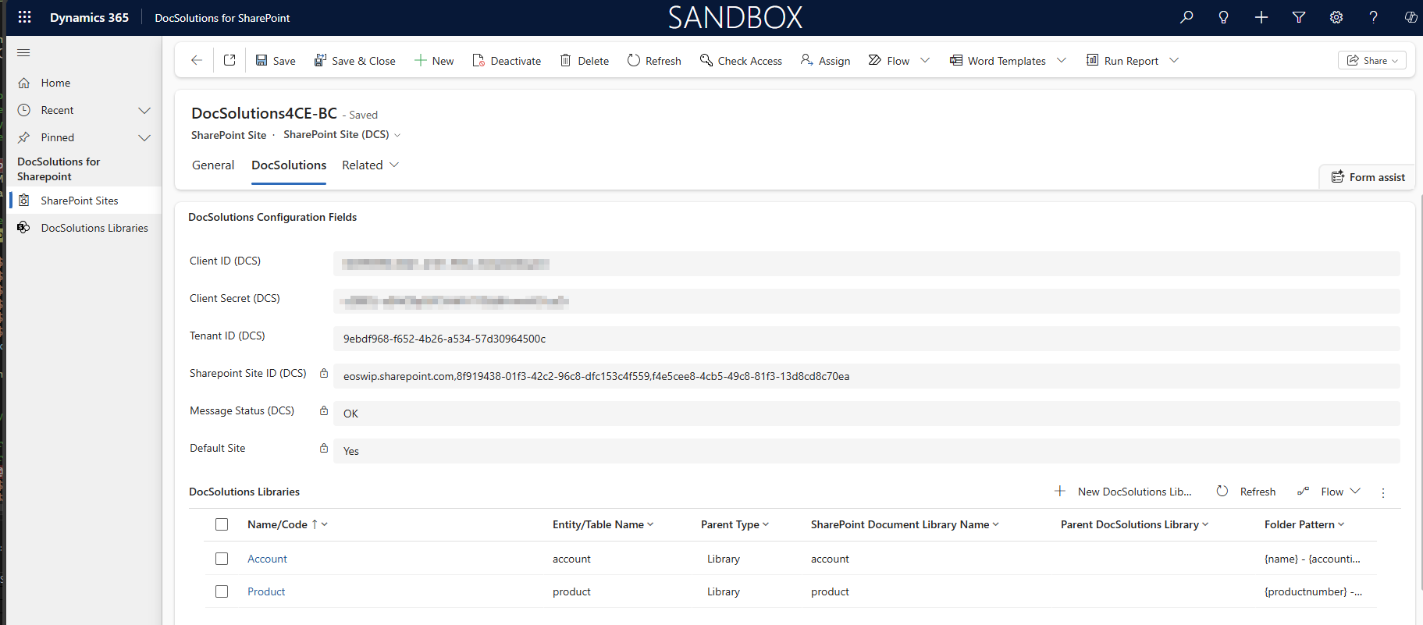Image resolution: width=1423 pixels, height=625 pixels.
Task: Toggle the select all rows checkbox
Action: (222, 524)
